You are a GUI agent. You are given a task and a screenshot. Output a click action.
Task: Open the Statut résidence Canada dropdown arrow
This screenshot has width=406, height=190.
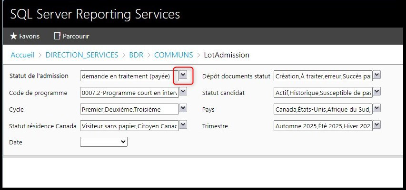[x=183, y=125]
